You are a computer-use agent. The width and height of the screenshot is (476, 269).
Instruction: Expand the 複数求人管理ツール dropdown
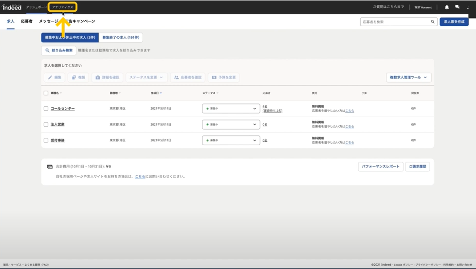point(409,77)
